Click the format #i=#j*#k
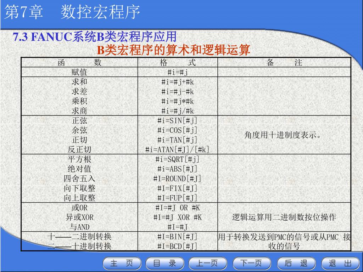363x272 pixels. coord(178,102)
